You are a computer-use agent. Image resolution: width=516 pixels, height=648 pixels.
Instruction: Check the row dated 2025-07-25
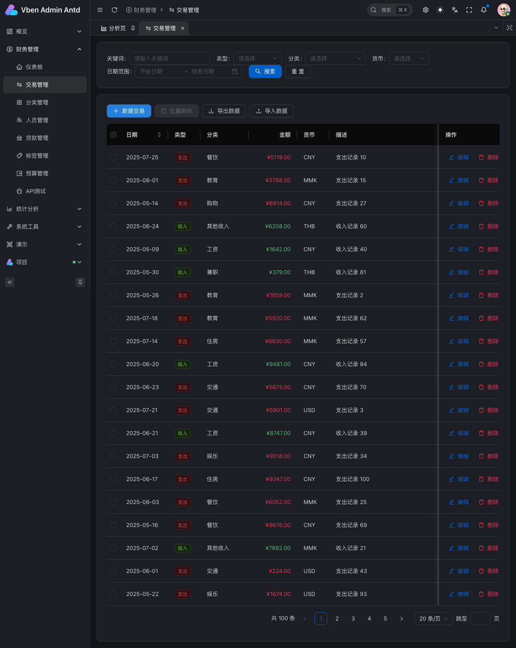(x=113, y=157)
